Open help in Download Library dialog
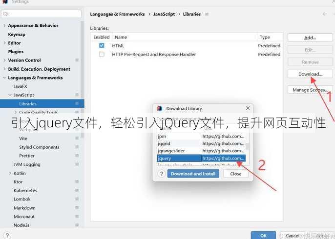The width and height of the screenshot is (335, 239). [x=162, y=174]
